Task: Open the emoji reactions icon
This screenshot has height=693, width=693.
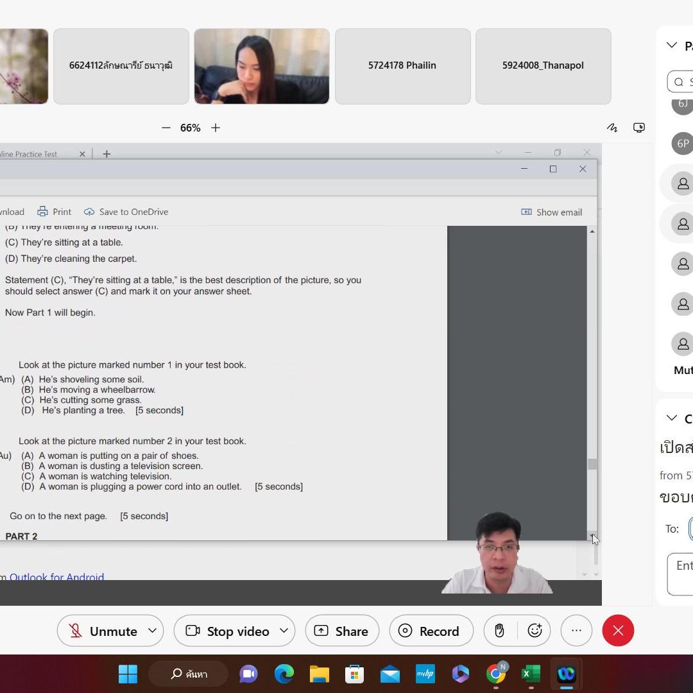Action: coord(535,631)
